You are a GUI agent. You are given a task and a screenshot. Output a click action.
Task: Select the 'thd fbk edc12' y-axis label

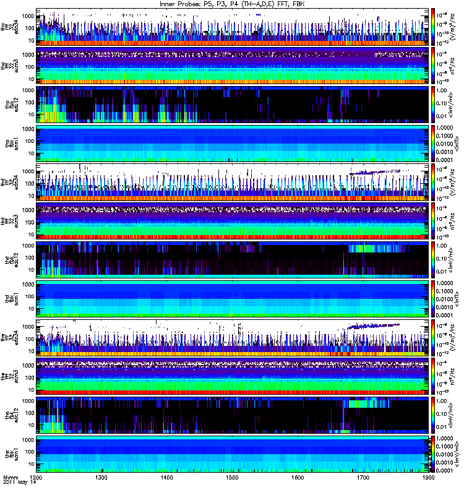(12, 260)
